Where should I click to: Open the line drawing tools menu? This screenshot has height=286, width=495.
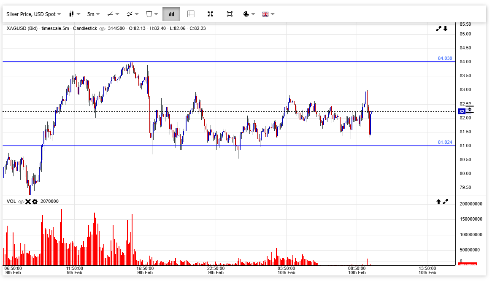pyautogui.click(x=113, y=14)
